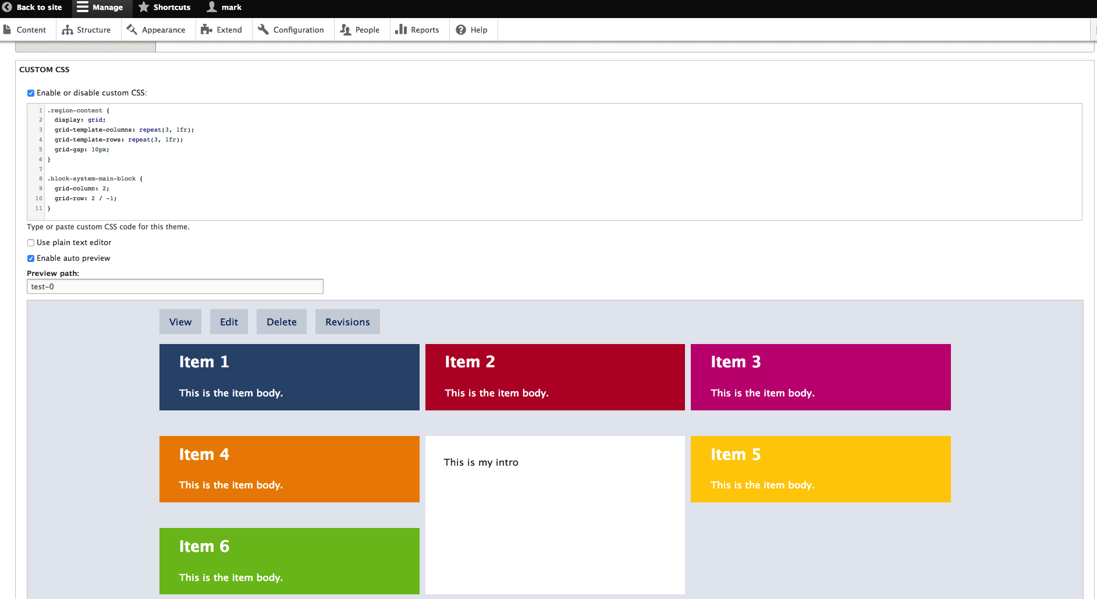The image size is (1097, 599).
Task: Click the Reports bar chart icon
Action: click(401, 30)
